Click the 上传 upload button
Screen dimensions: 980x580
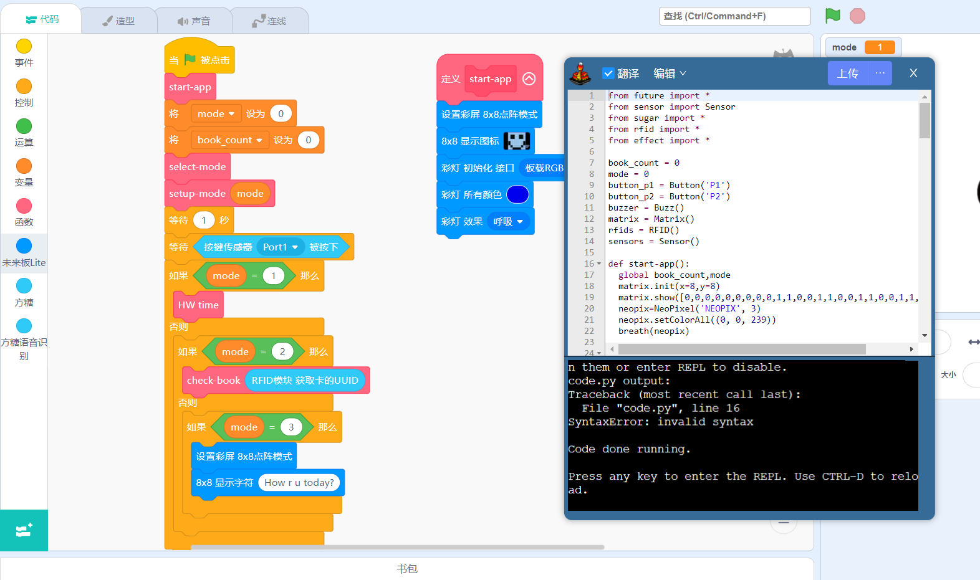pyautogui.click(x=848, y=74)
